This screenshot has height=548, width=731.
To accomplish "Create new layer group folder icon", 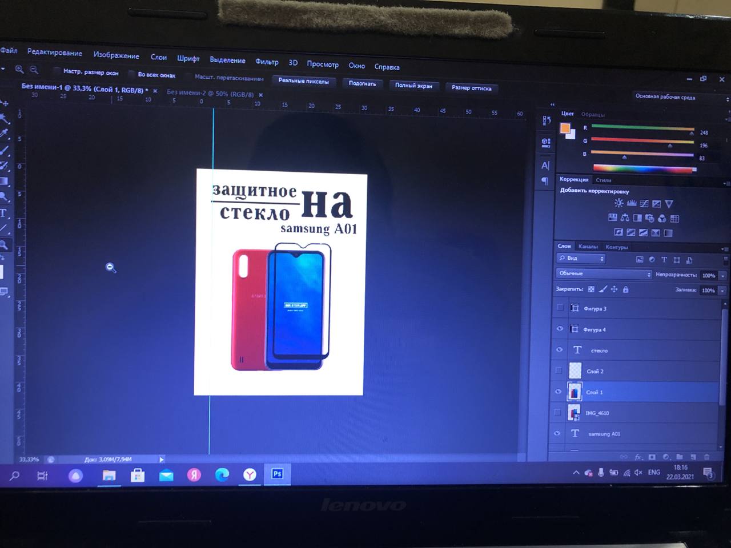I will click(680, 457).
